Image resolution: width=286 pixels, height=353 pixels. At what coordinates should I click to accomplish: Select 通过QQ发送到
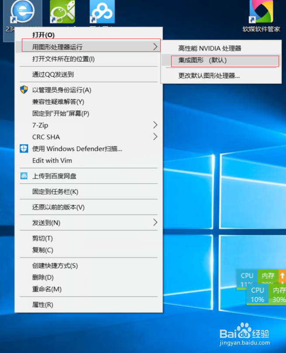[89, 74]
